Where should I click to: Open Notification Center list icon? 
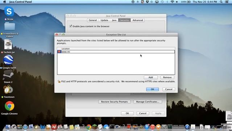(x=227, y=2)
